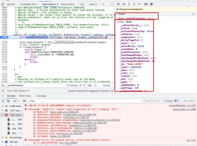Open LogcatManager.ts:125 source link
Screen dimensions: 197x146
click(182, 105)
